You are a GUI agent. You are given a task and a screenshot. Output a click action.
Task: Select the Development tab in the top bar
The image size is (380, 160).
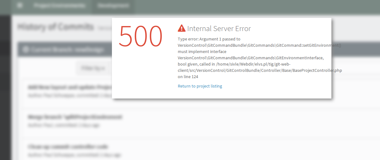pyautogui.click(x=113, y=6)
